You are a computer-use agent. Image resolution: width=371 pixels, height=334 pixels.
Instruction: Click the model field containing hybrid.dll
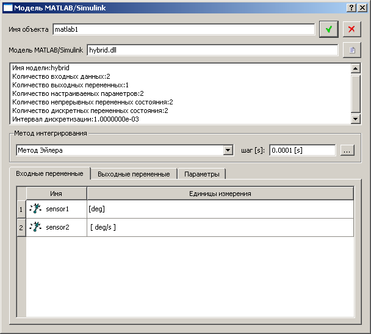(x=212, y=50)
